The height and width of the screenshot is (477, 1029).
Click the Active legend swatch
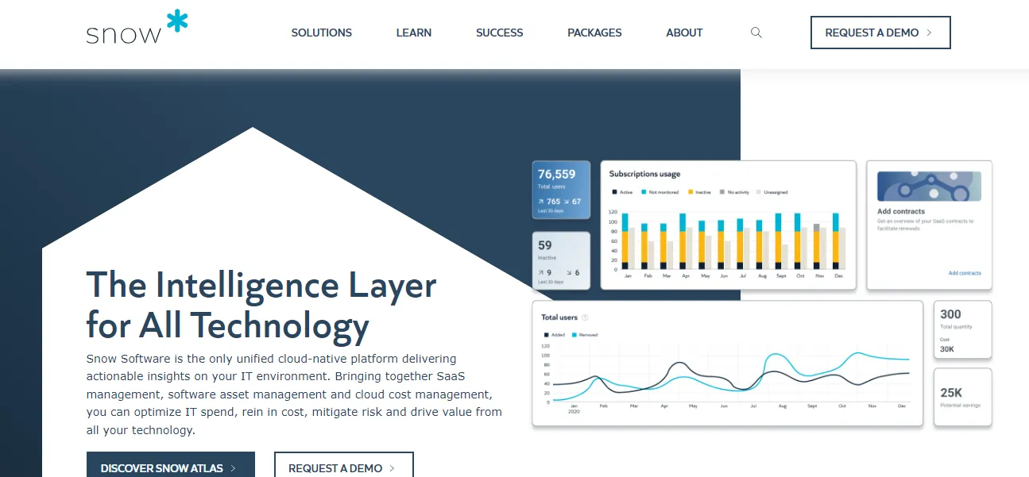point(613,192)
